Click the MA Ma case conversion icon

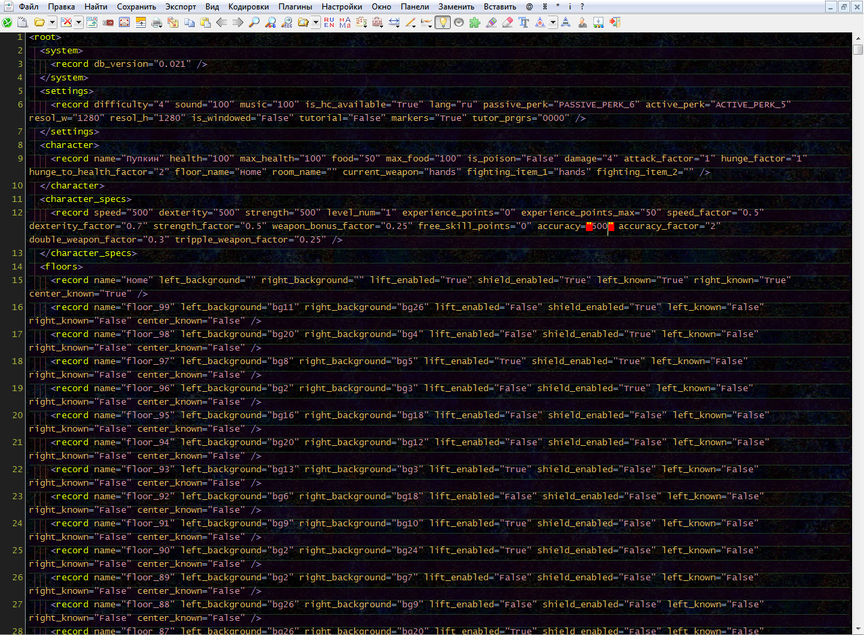(345, 22)
